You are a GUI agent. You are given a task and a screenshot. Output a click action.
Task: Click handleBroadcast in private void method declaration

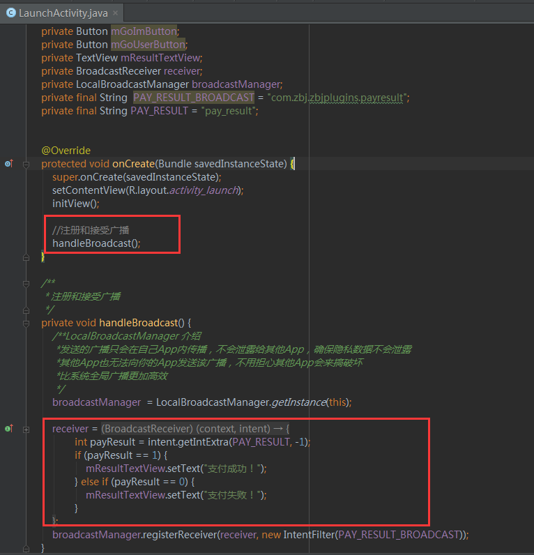tap(138, 323)
